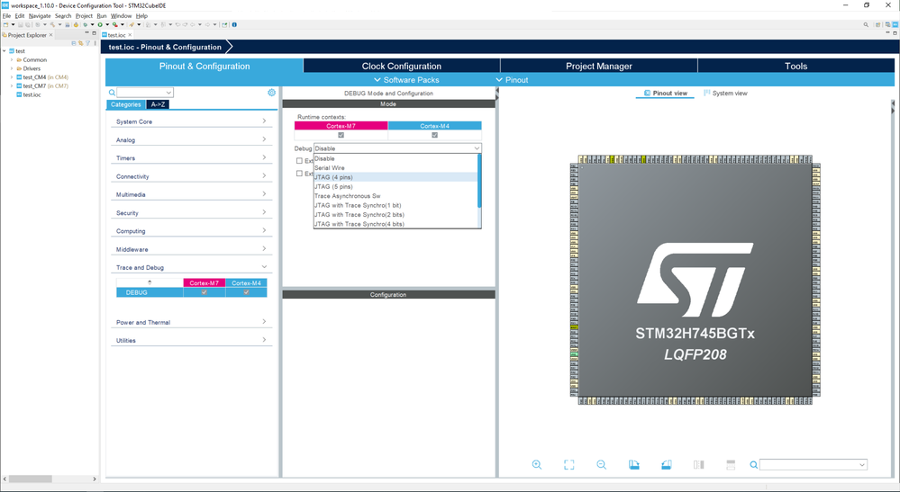This screenshot has height=492, width=900.
Task: Click the Generate Code toolbar icon
Action: click(x=76, y=24)
